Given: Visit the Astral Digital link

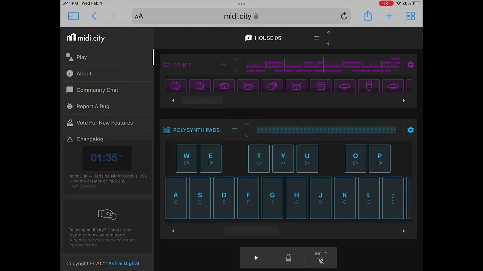Looking at the screenshot, I should click(124, 263).
